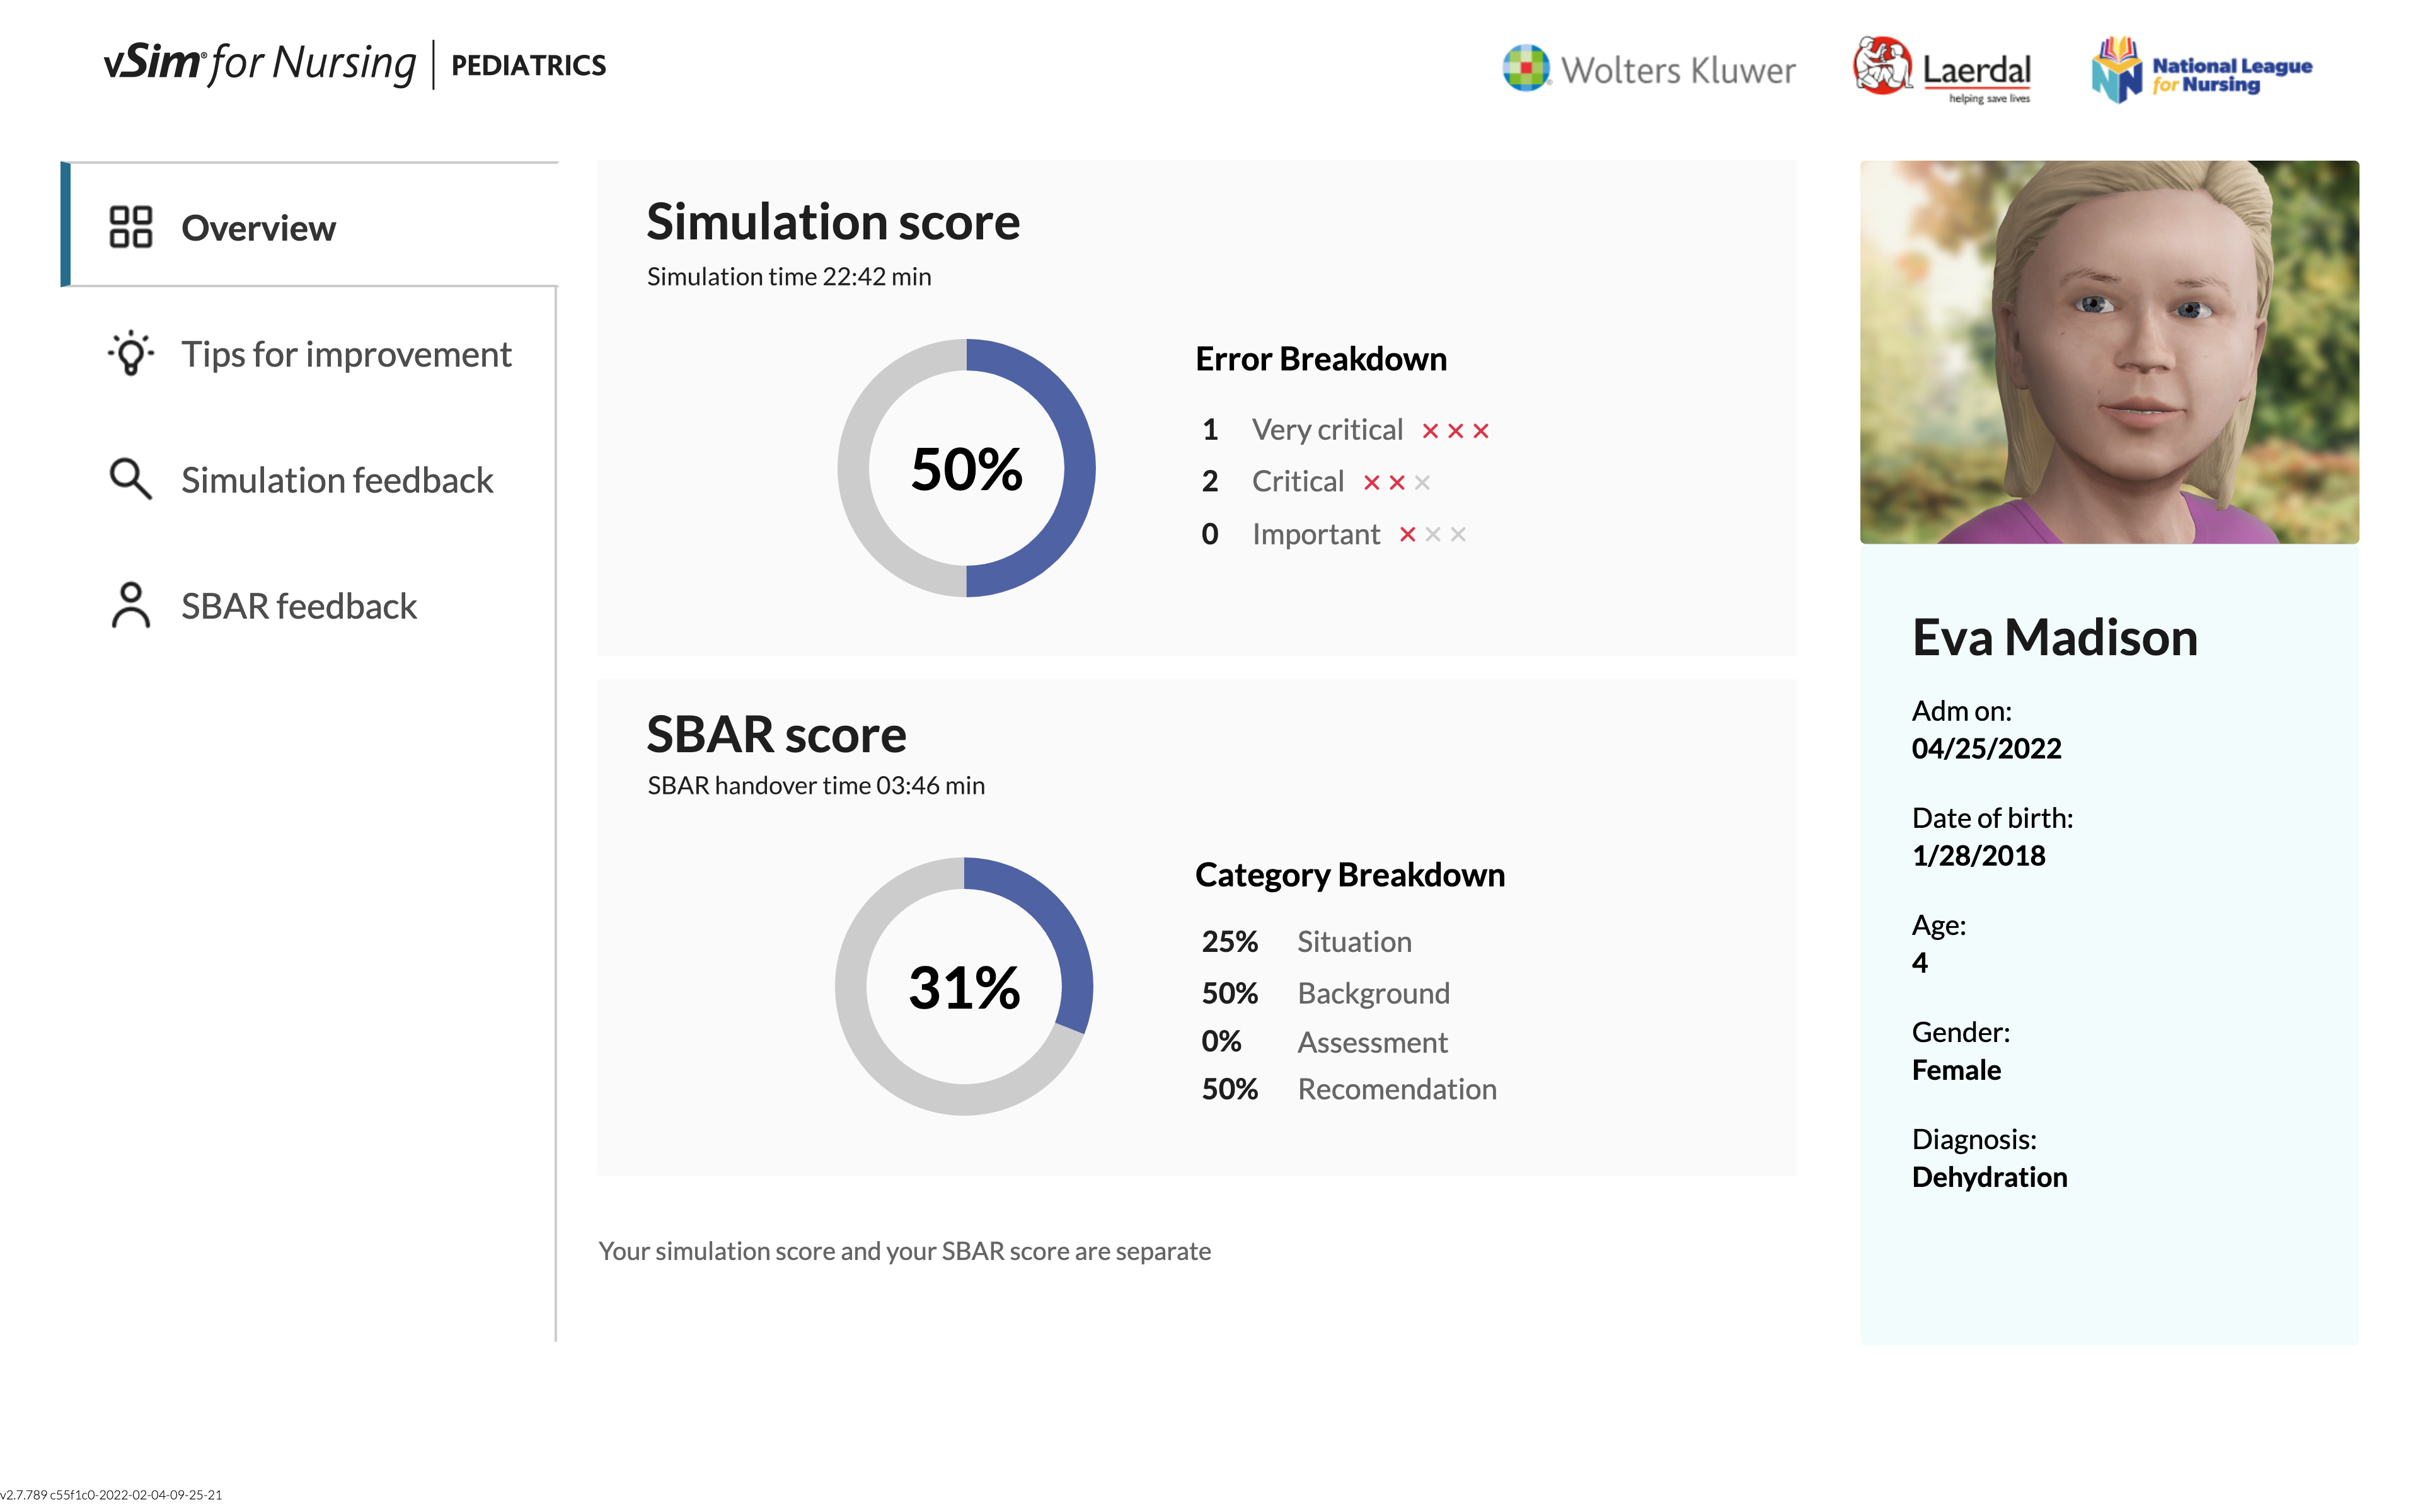Click the Overview grid icon
The width and height of the screenshot is (2420, 1512).
click(x=130, y=227)
